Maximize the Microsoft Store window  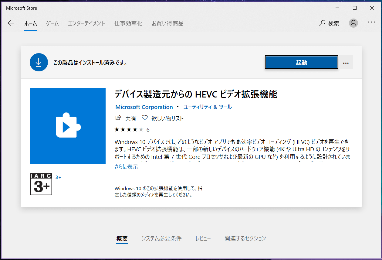coord(355,8)
